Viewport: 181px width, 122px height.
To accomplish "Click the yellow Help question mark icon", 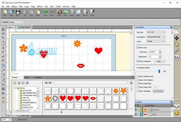I will pos(176,113).
